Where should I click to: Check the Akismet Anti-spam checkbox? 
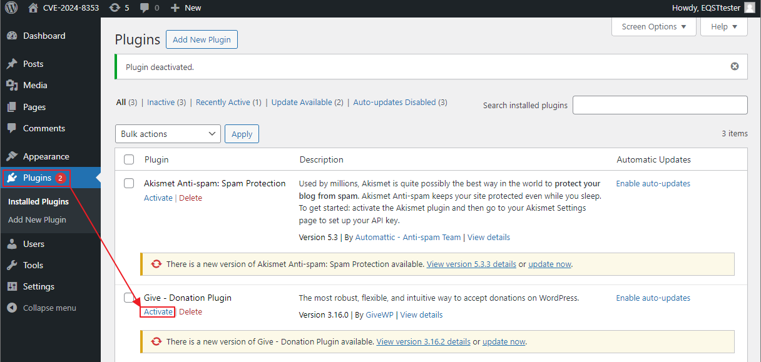coord(129,183)
